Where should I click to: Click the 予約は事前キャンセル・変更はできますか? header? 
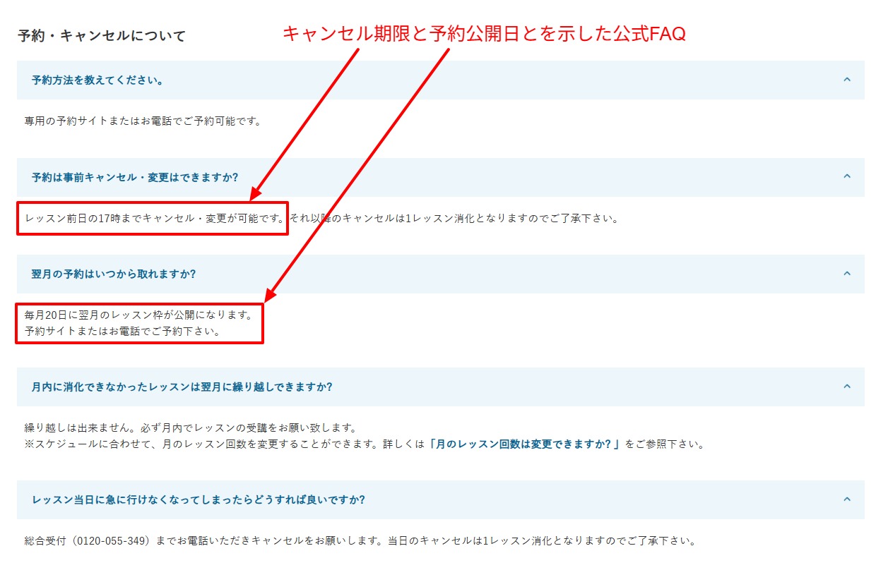tap(441, 177)
